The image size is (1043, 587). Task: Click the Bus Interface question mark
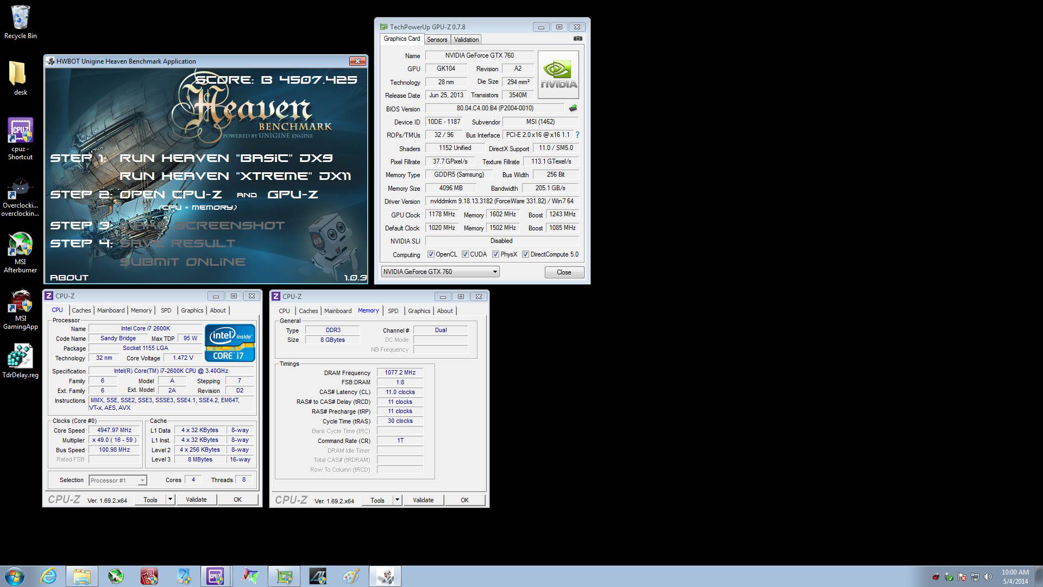coord(577,135)
